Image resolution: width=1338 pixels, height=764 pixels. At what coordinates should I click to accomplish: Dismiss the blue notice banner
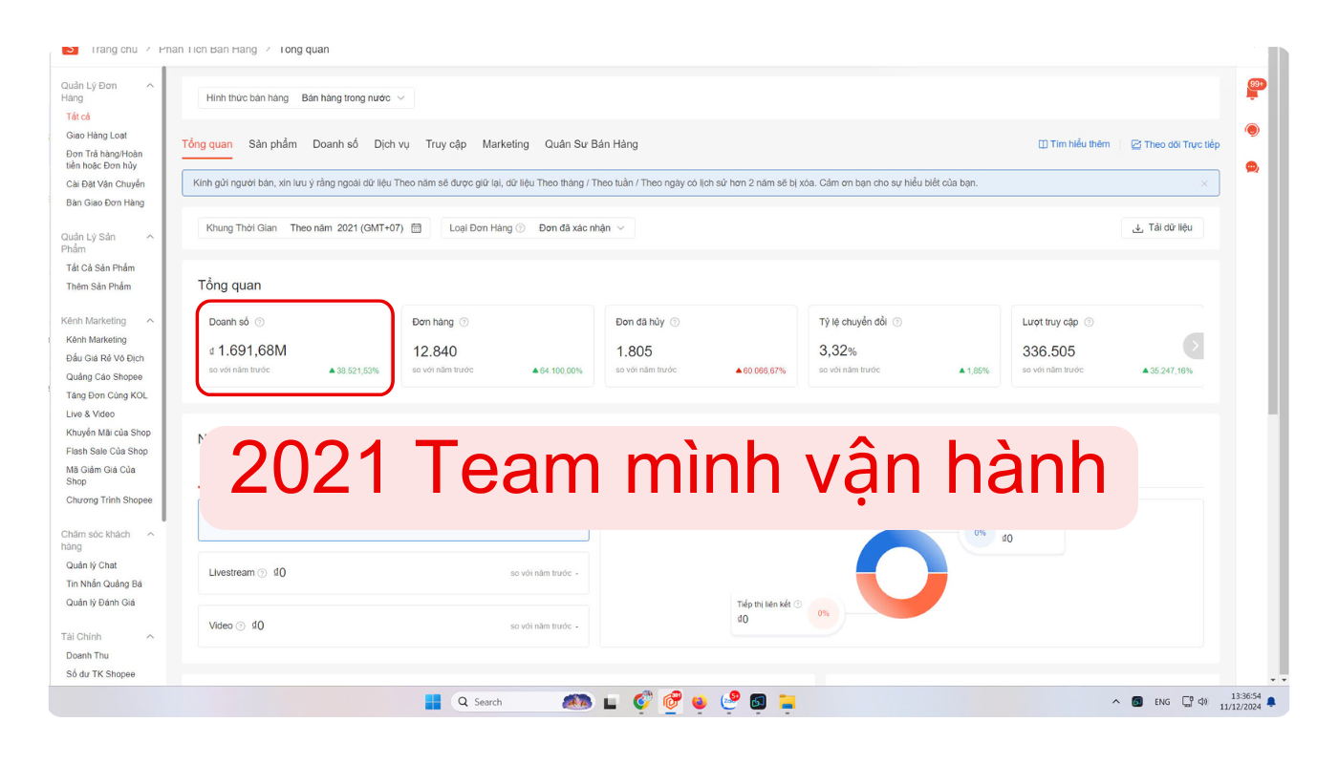coord(1204,183)
